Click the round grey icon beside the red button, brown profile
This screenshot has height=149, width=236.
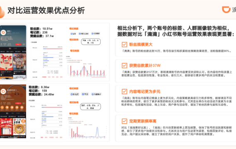click(x=24, y=103)
